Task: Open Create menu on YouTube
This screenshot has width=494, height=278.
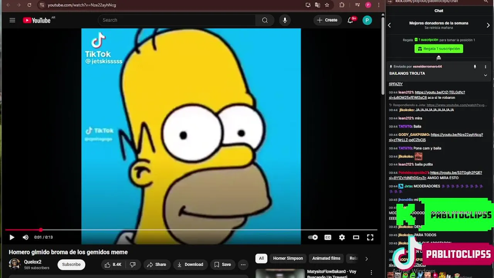Action: [x=327, y=20]
